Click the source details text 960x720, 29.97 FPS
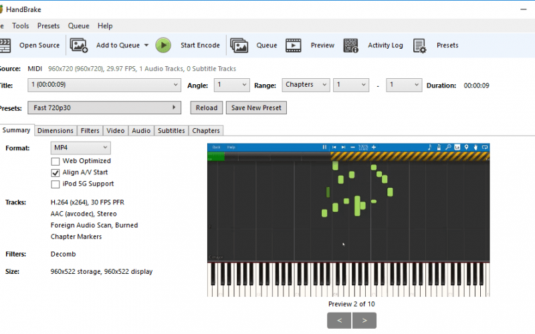 coord(142,69)
